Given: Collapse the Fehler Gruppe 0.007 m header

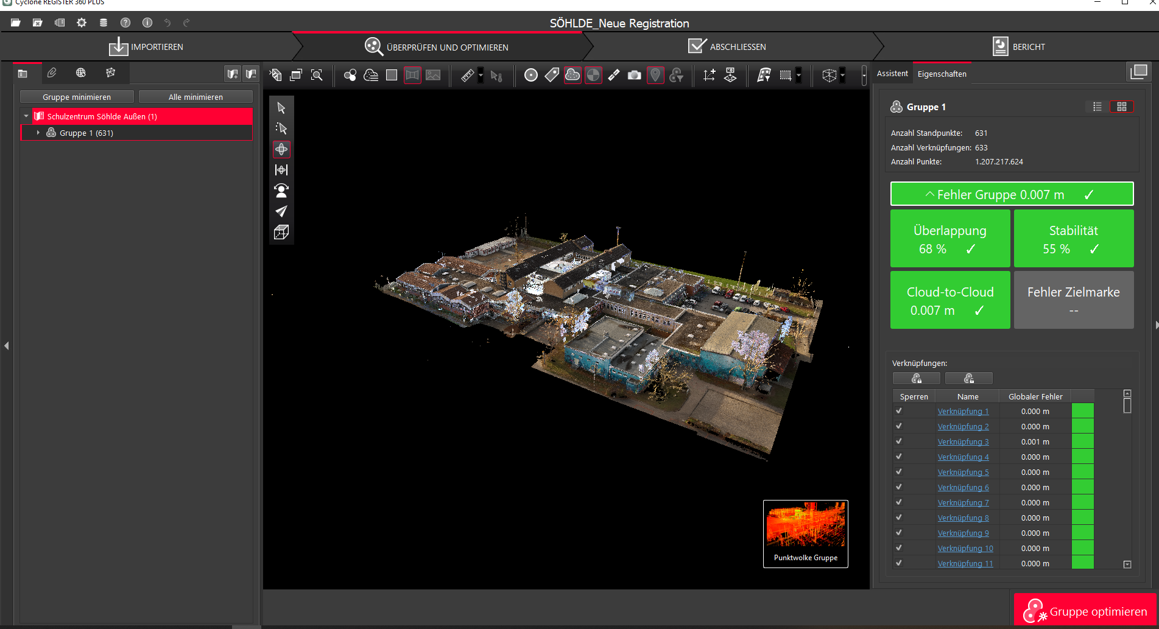Looking at the screenshot, I should [x=1012, y=194].
